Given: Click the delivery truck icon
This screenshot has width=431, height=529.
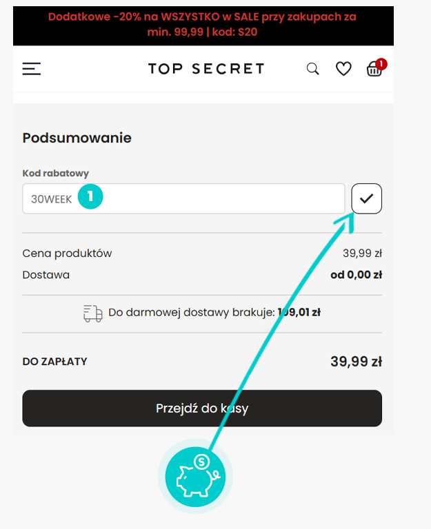Looking at the screenshot, I should pos(93,313).
